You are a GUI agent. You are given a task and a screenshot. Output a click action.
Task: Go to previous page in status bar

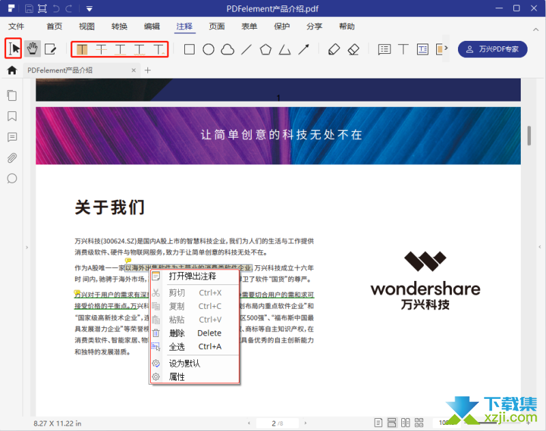(249, 423)
